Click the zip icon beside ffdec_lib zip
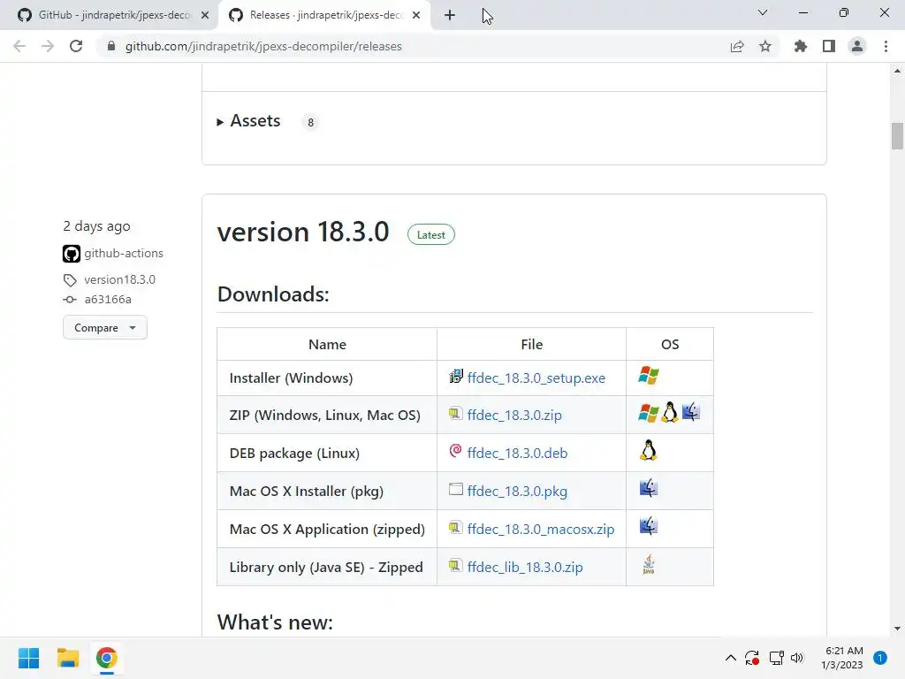Image resolution: width=905 pixels, height=679 pixels. [455, 566]
